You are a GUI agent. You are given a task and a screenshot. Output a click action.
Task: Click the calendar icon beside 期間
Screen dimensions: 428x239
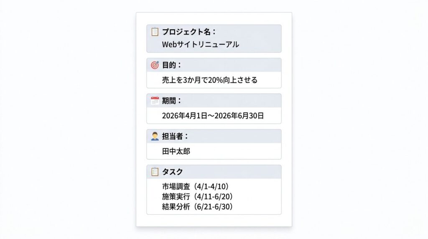(155, 101)
